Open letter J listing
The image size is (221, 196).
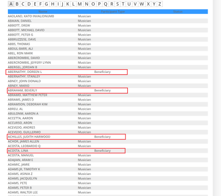62,4
